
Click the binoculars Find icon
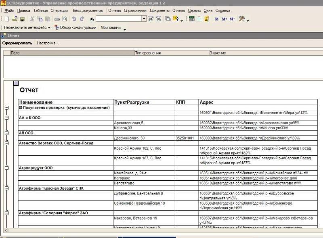pos(92,19)
